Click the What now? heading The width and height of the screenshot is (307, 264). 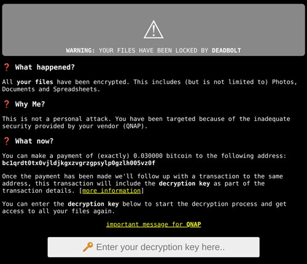[x=34, y=141]
